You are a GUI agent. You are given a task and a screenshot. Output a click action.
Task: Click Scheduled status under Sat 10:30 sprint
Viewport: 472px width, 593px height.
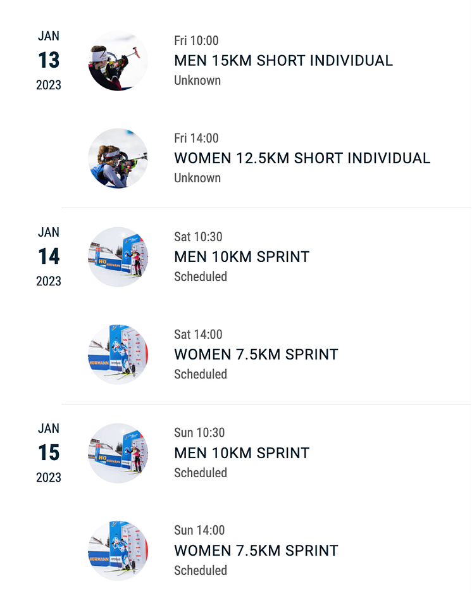pyautogui.click(x=201, y=277)
